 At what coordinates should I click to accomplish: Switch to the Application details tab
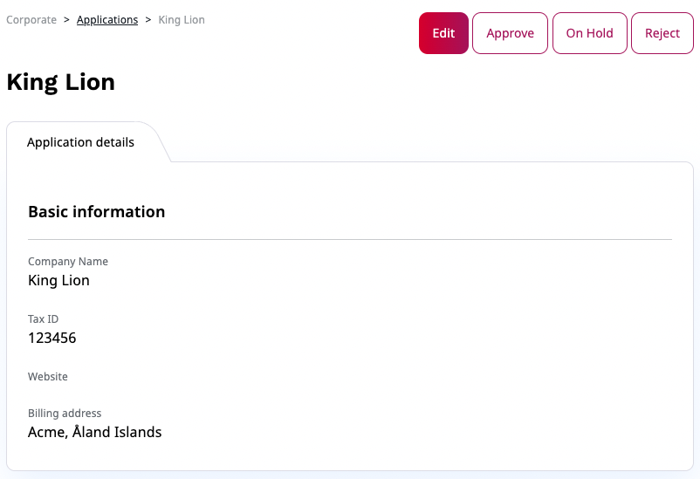(80, 142)
